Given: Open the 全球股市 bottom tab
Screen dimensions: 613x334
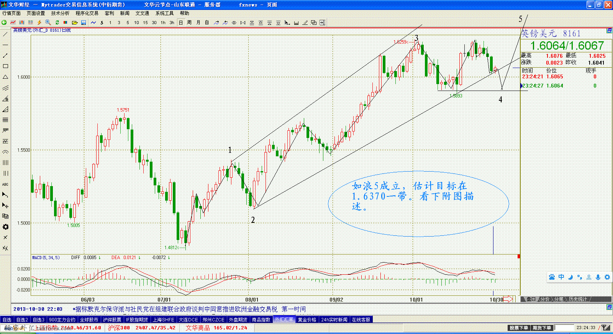Looking at the screenshot, I should (x=89, y=319).
